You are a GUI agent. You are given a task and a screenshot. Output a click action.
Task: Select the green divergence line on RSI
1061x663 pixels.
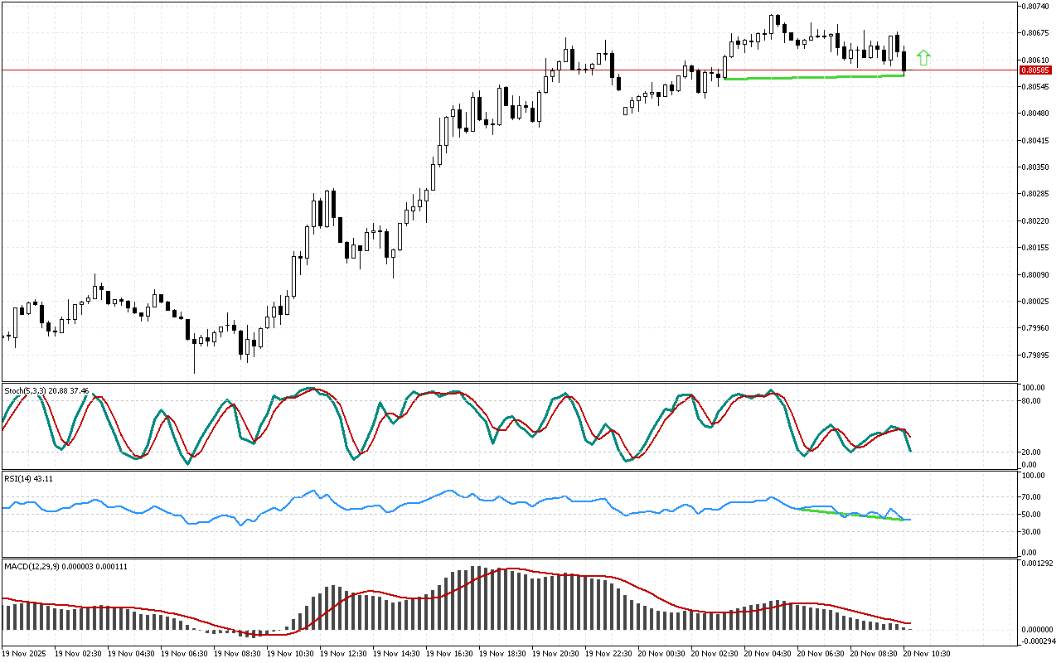tap(845, 515)
